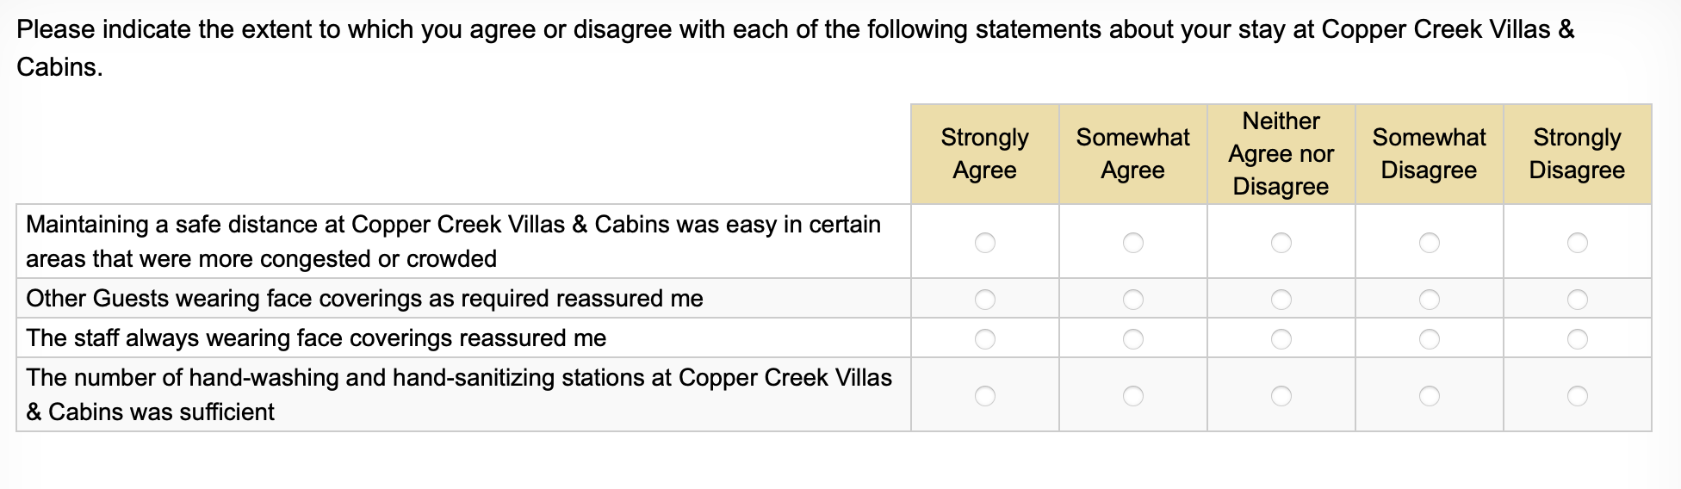Mark Somewhat Agree for other Guests face coverings
1681x489 pixels.
pos(1133,300)
